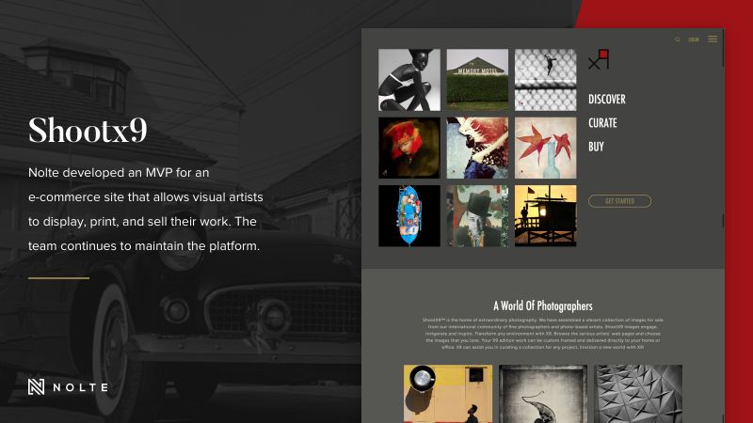Open the blue boat on black thumbnail
Image resolution: width=753 pixels, height=423 pixels.
coord(409,216)
